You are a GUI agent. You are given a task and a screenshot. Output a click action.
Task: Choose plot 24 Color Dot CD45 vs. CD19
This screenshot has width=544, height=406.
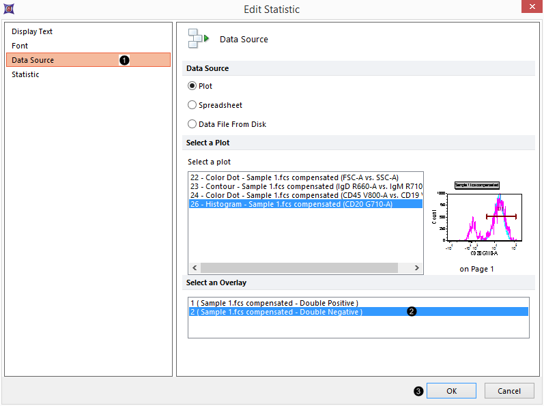click(305, 195)
